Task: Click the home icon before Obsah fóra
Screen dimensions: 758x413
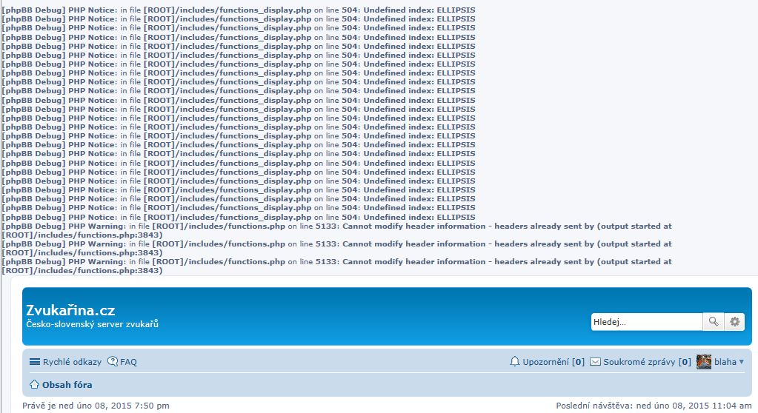Action: (x=34, y=385)
